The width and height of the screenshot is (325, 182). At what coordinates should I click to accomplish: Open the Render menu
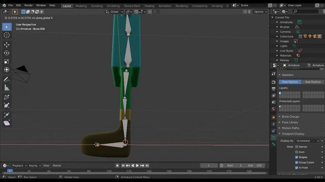pos(28,6)
